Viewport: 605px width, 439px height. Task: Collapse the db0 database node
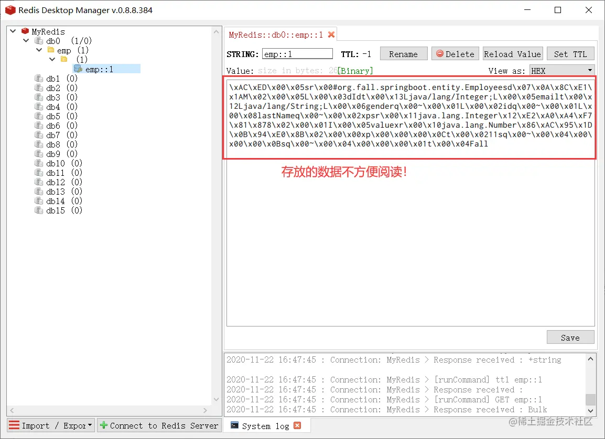26,40
